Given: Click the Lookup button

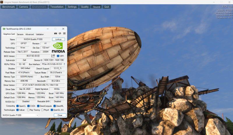Looking at the screenshot, I should coord(59,39).
